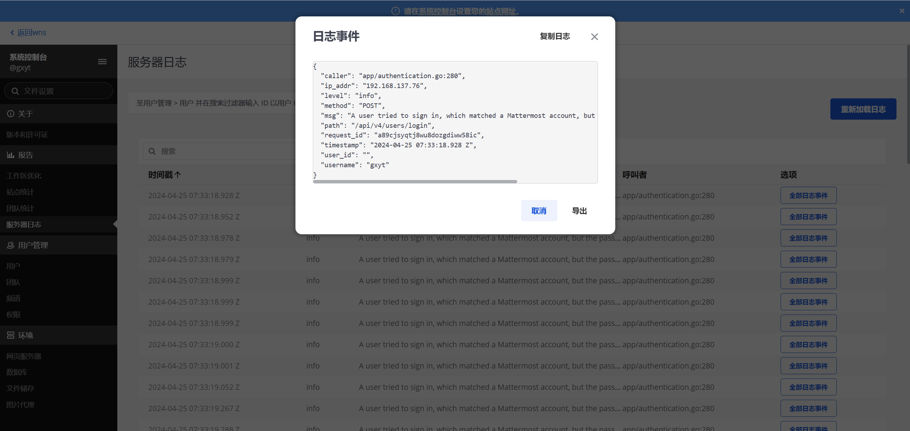Click the hamburger menu icon in sidebar header
This screenshot has width=910, height=431.
point(102,62)
